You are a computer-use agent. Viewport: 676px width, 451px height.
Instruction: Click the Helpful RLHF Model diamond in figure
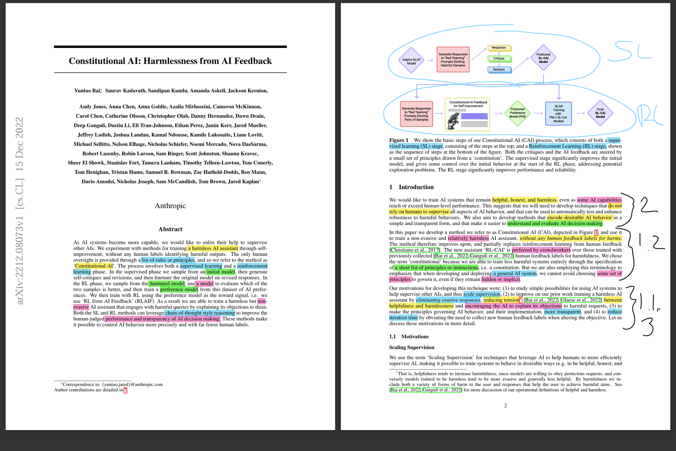pyautogui.click(x=411, y=60)
